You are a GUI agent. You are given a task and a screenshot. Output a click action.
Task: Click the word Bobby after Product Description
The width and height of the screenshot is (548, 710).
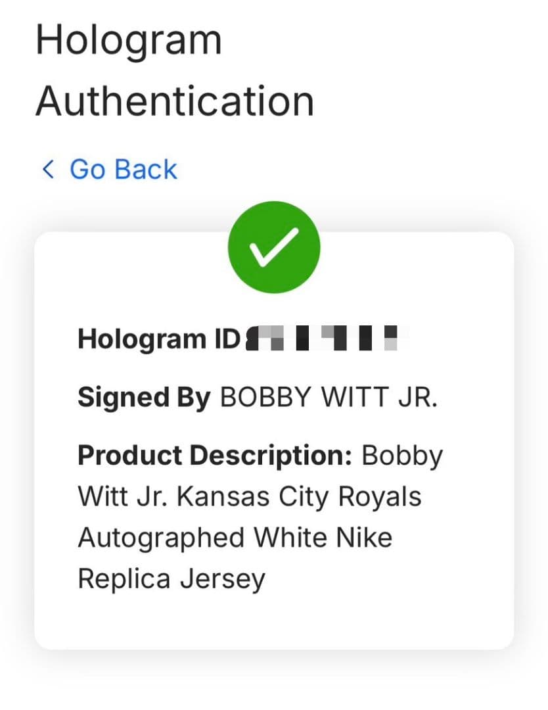(x=403, y=455)
